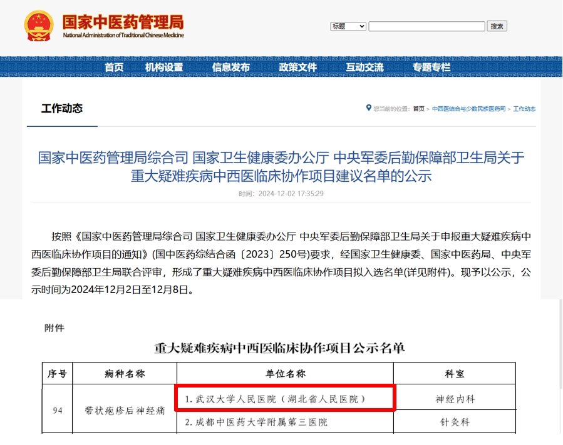This screenshot has width=563, height=445.
Task: Open the 专题专栏 navigation menu
Action: (431, 67)
